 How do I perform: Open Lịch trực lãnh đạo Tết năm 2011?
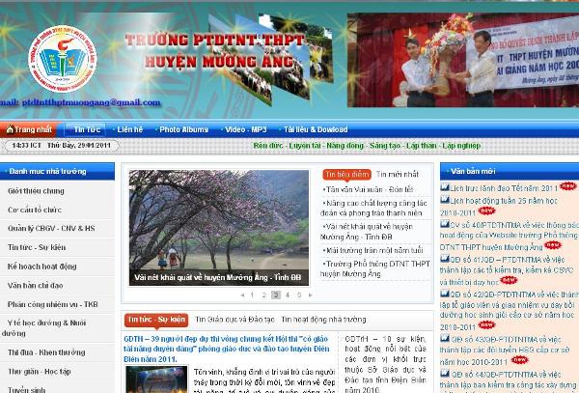[x=504, y=188]
